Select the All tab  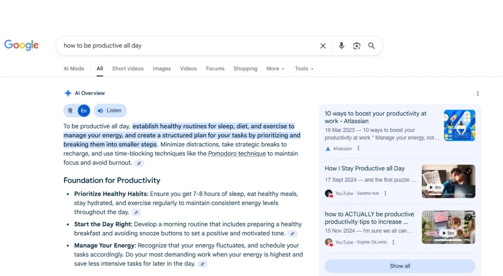[100, 69]
